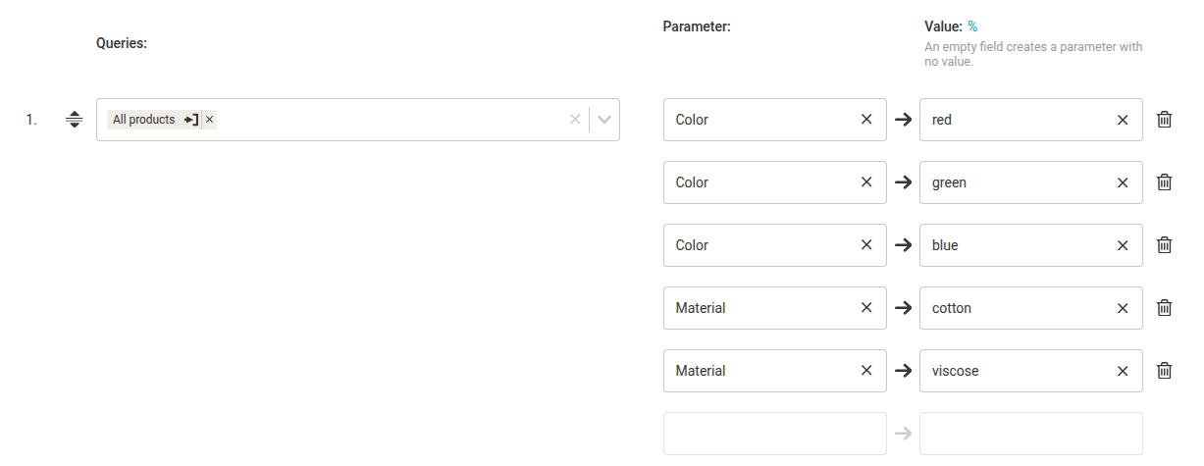This screenshot has width=1204, height=466.
Task: Click trash icon for blue row
Action: pos(1165,245)
